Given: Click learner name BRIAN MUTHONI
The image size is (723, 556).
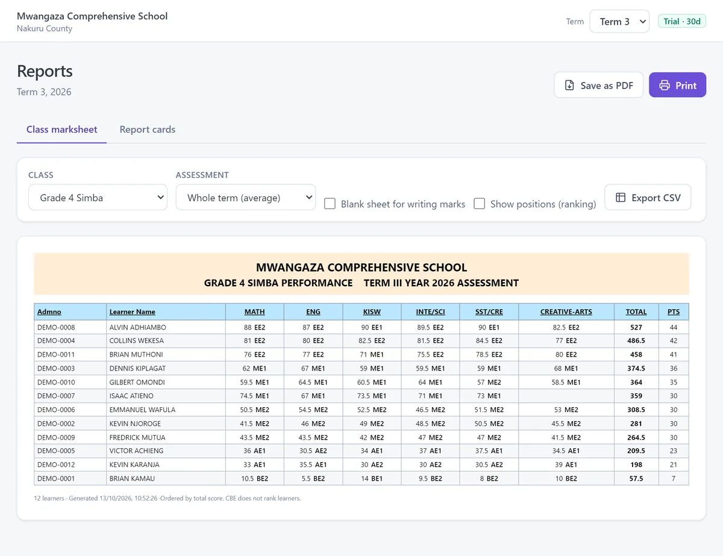Looking at the screenshot, I should tap(136, 355).
